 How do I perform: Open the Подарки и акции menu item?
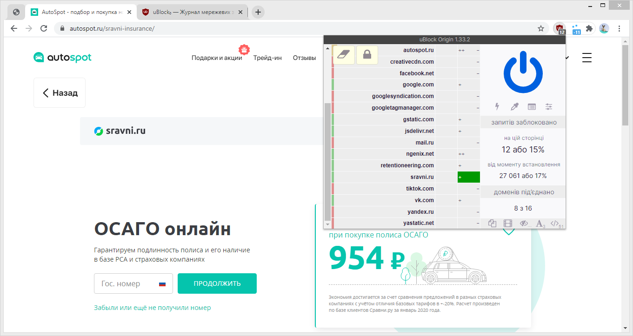tap(217, 58)
